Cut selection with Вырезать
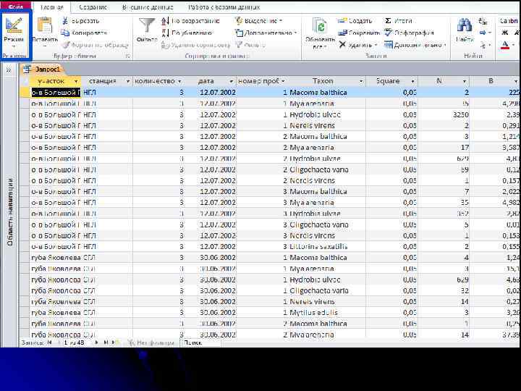 point(81,21)
